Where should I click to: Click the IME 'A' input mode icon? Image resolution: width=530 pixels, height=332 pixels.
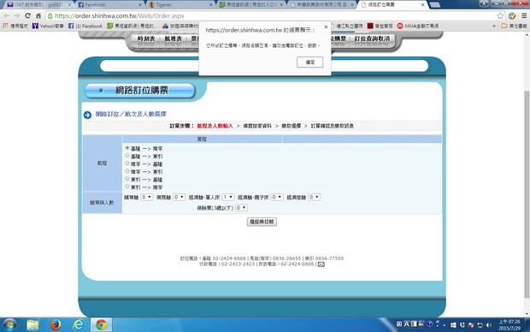pos(406,324)
